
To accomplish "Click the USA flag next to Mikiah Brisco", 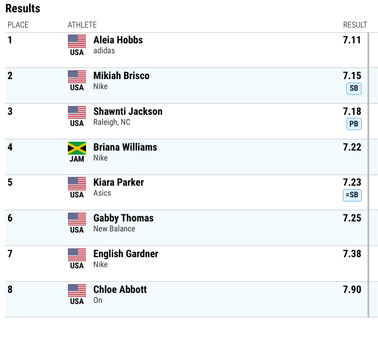I will pyautogui.click(x=77, y=77).
